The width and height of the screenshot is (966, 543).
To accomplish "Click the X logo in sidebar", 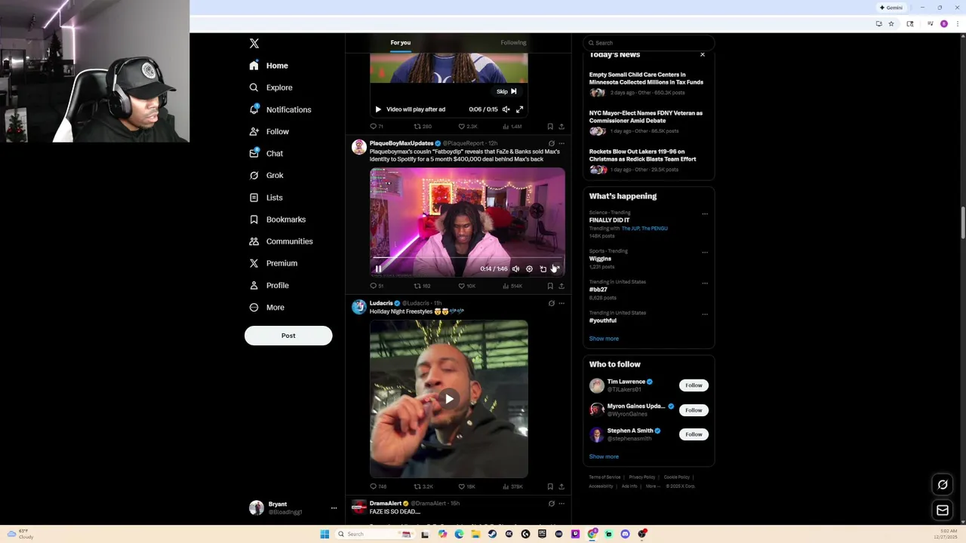I will (254, 44).
